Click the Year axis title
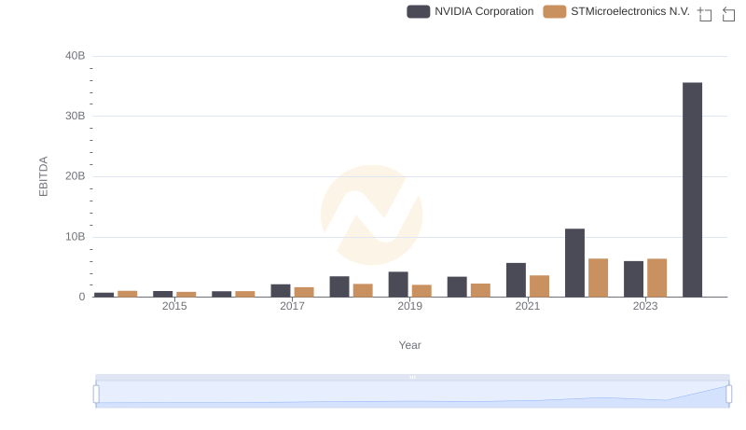Screen dimensions: 746x430 click(x=409, y=345)
